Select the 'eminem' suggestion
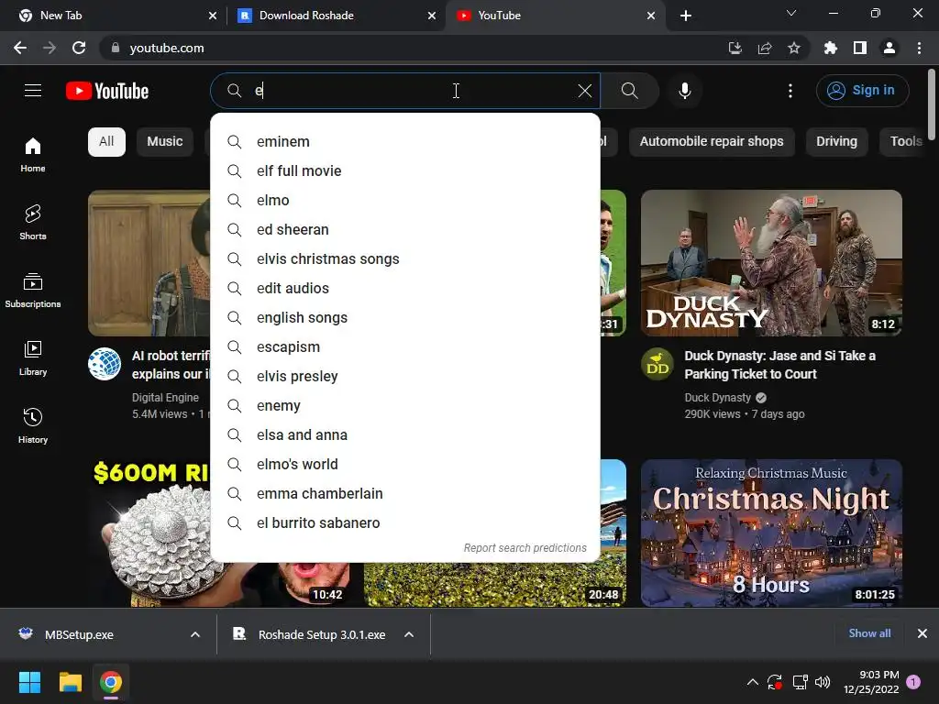 click(405, 142)
